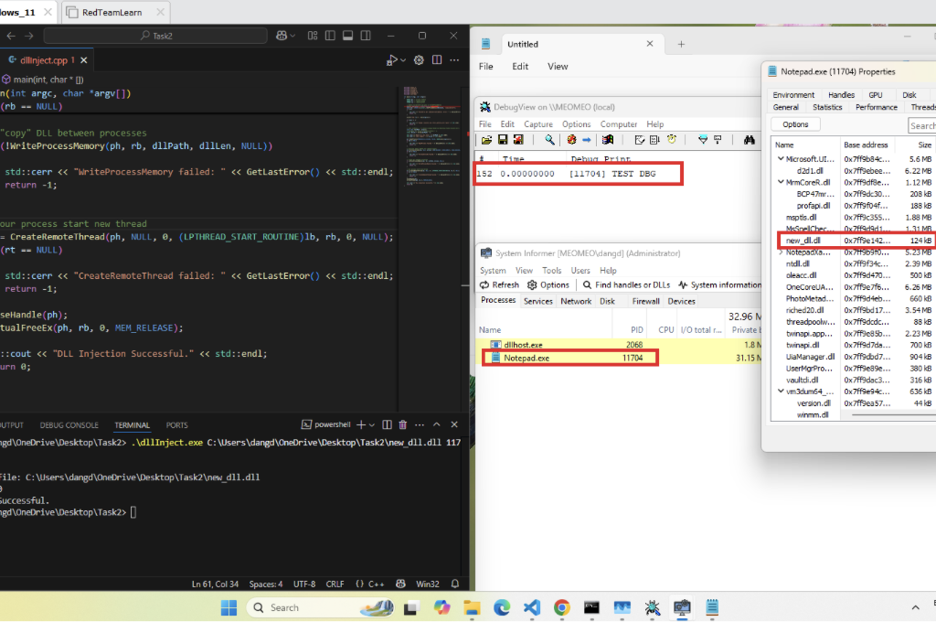The height and width of the screenshot is (622, 936).
Task: Open the VS Code gear icon beside run button
Action: click(x=420, y=60)
